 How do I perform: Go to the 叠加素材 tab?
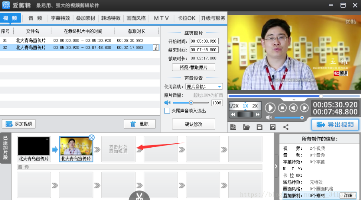pos(86,18)
